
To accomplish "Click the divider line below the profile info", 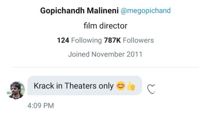I will point(106,67).
